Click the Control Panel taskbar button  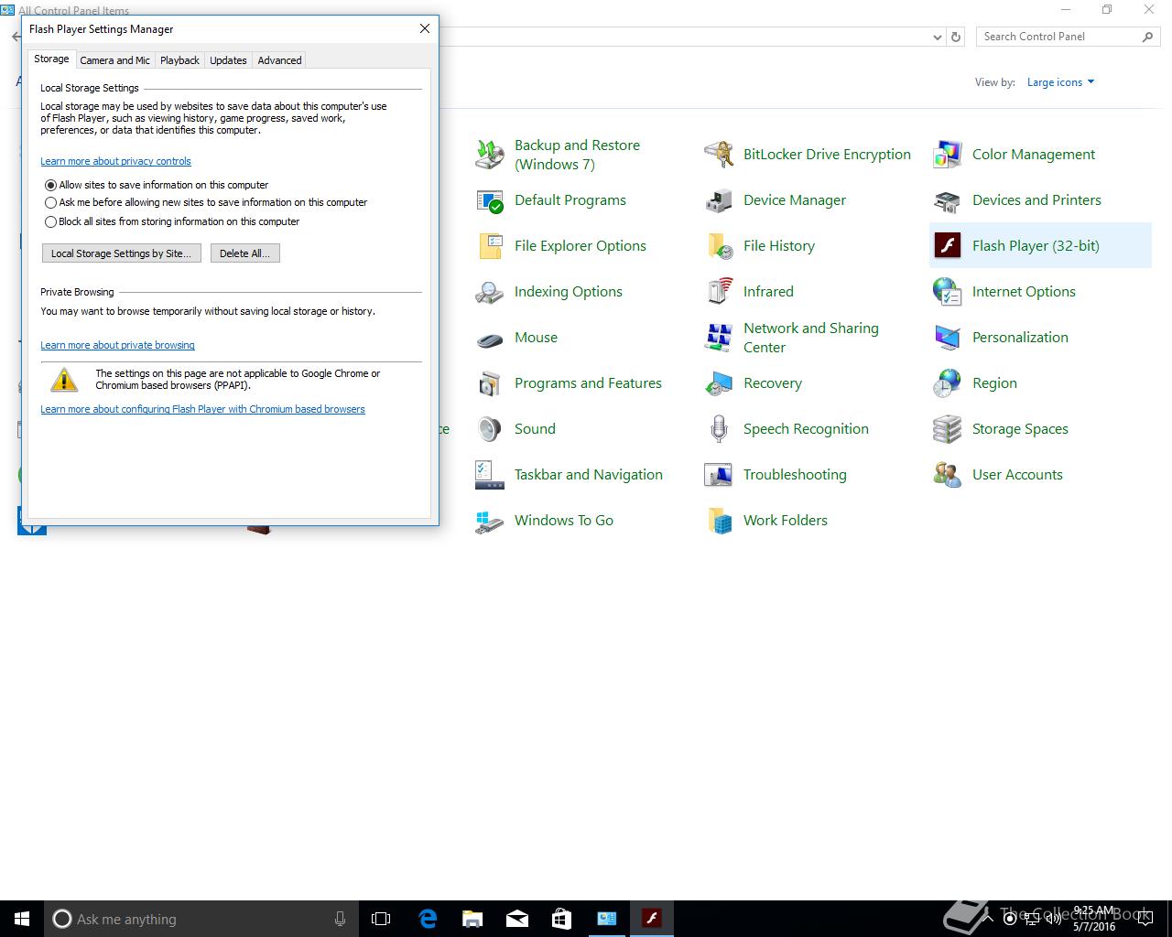606,919
